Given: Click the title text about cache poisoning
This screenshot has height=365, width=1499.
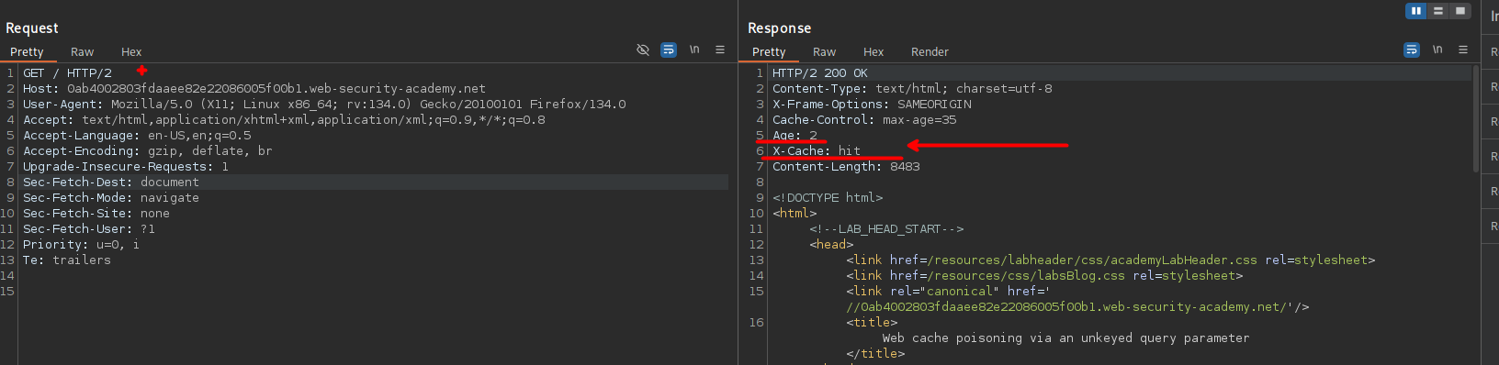Looking at the screenshot, I should (x=1065, y=338).
